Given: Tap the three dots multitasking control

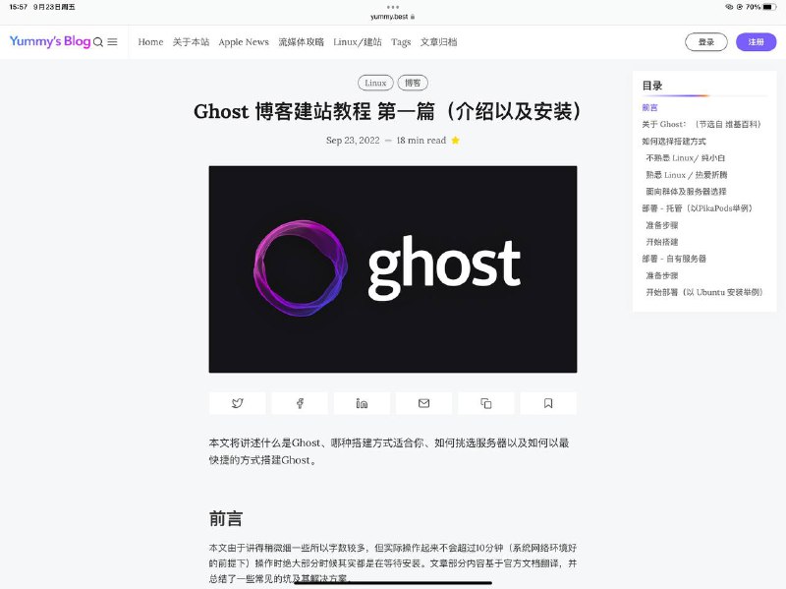Looking at the screenshot, I should (393, 7).
